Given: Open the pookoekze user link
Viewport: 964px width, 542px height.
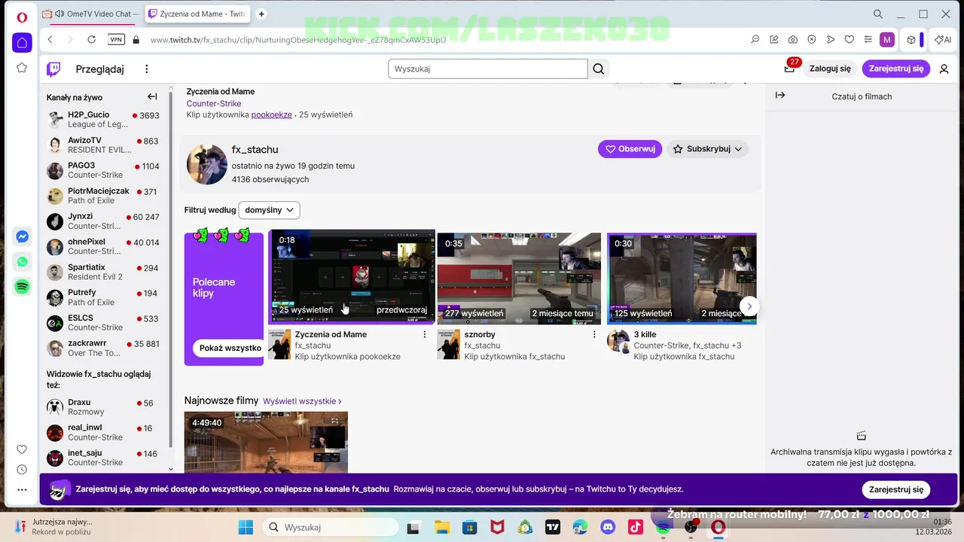Looking at the screenshot, I should (x=271, y=115).
